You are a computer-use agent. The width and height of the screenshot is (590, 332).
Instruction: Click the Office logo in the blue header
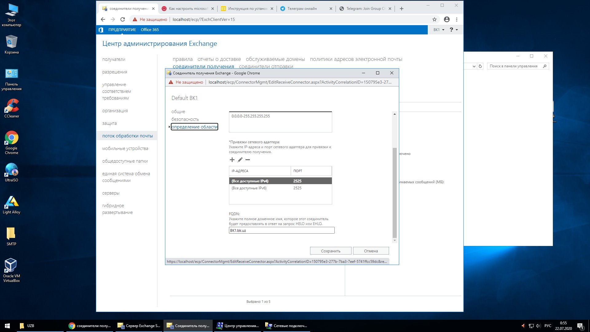pos(101,30)
